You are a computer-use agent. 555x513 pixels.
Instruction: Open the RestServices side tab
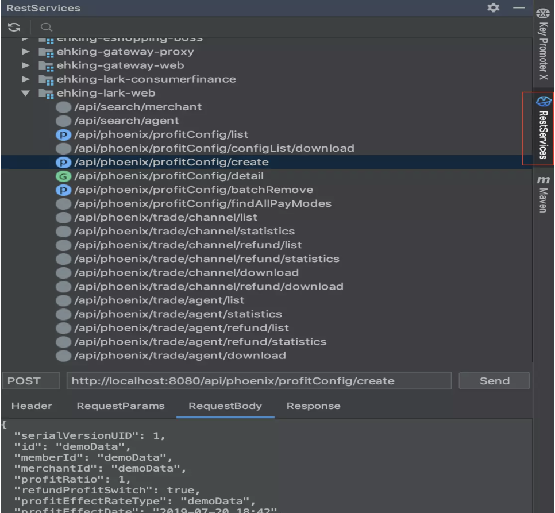tap(544, 128)
